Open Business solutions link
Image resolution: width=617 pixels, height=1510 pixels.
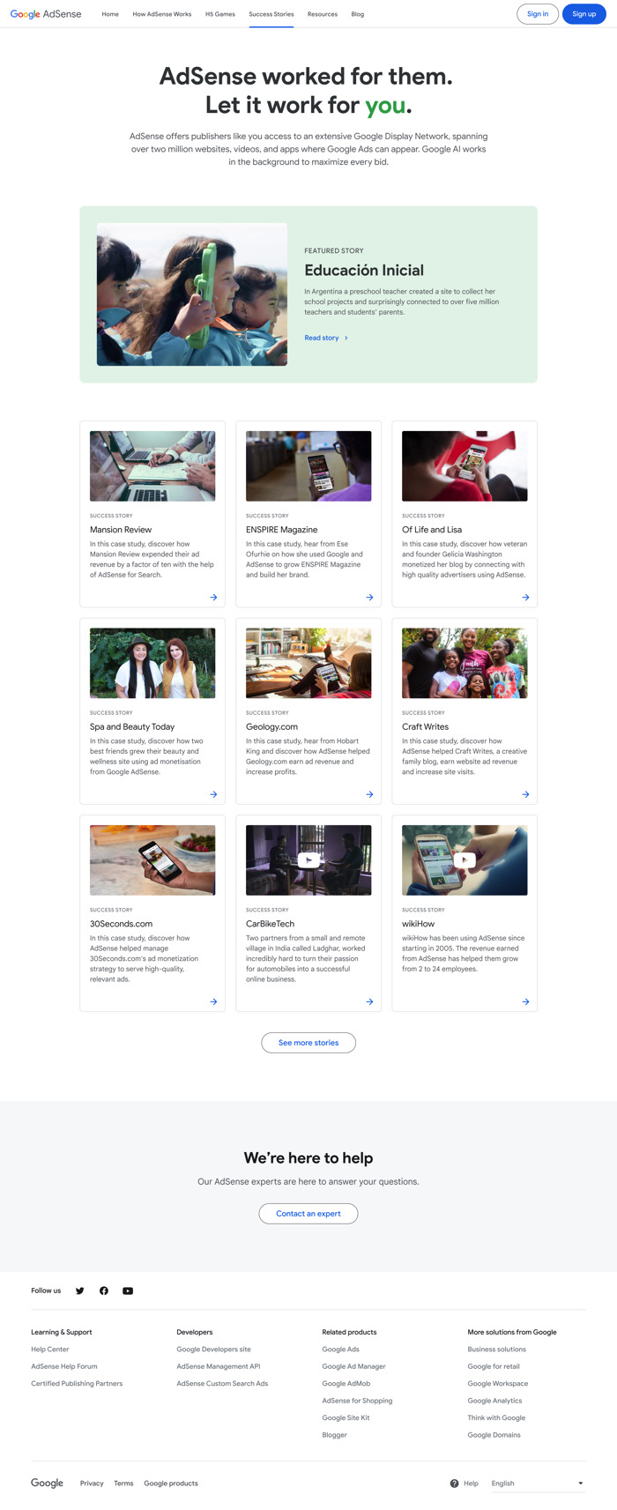click(497, 1350)
